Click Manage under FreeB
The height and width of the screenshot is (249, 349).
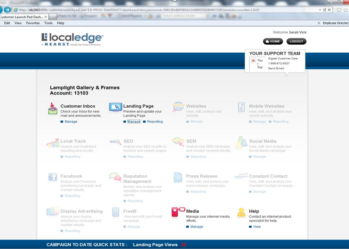pyautogui.click(x=134, y=227)
